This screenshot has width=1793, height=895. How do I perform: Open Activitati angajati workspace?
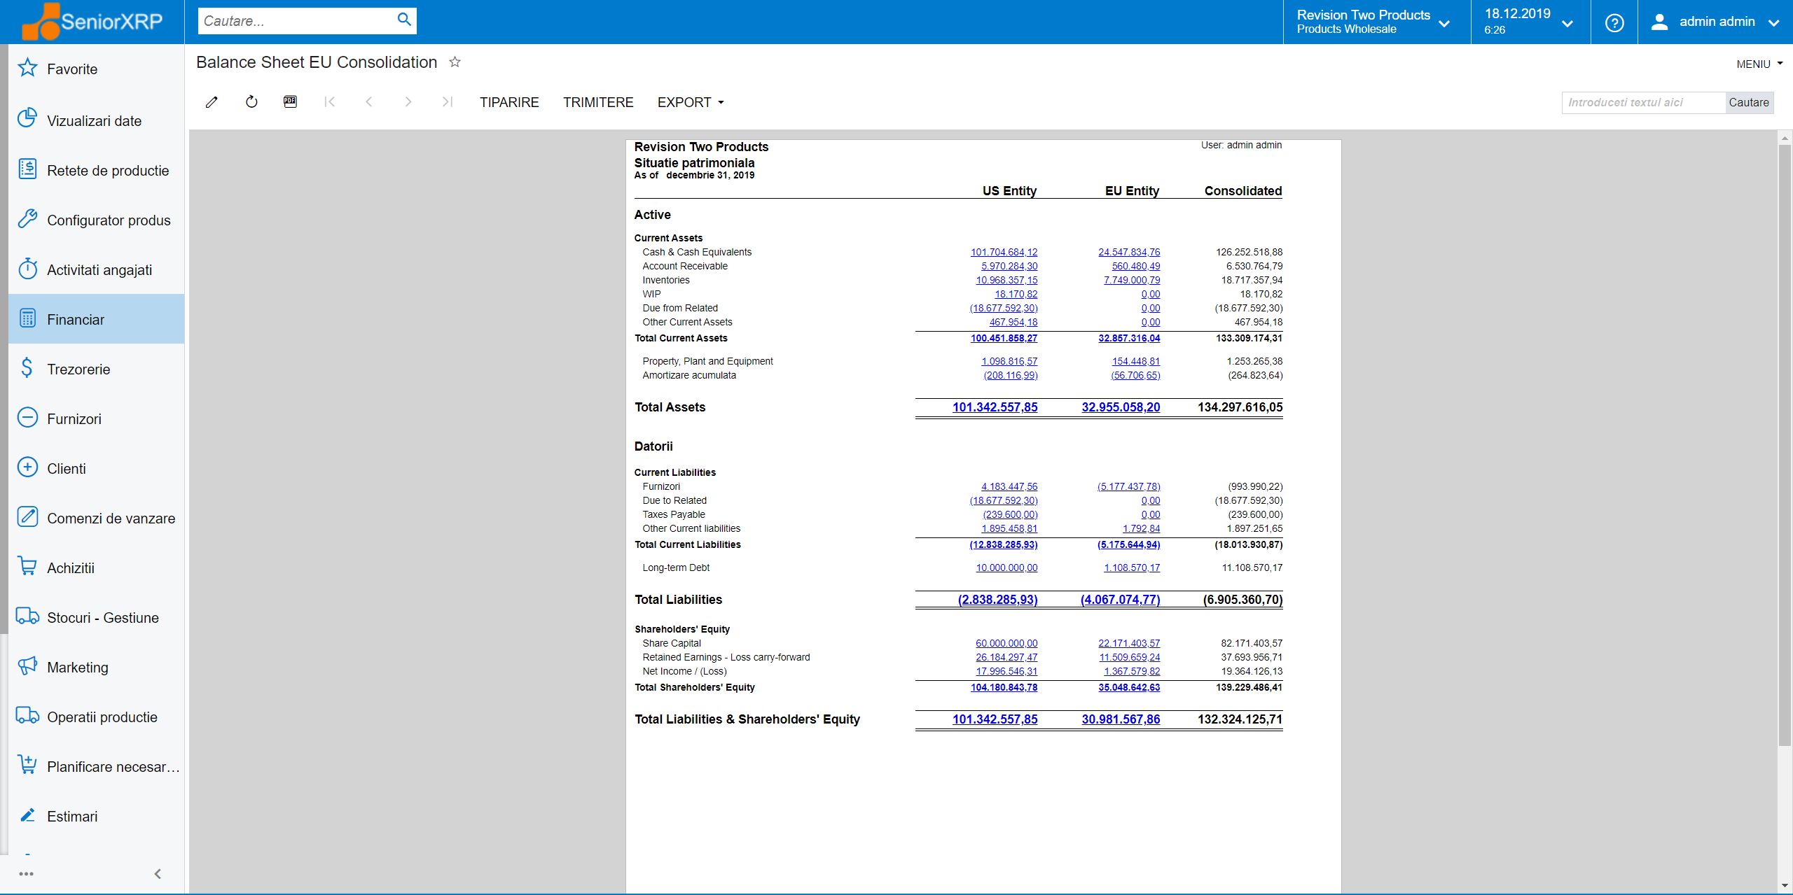pyautogui.click(x=96, y=269)
